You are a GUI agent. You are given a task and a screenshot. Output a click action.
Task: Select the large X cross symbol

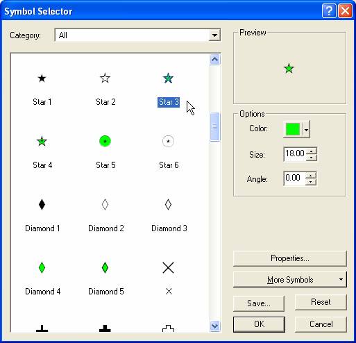[x=168, y=267]
